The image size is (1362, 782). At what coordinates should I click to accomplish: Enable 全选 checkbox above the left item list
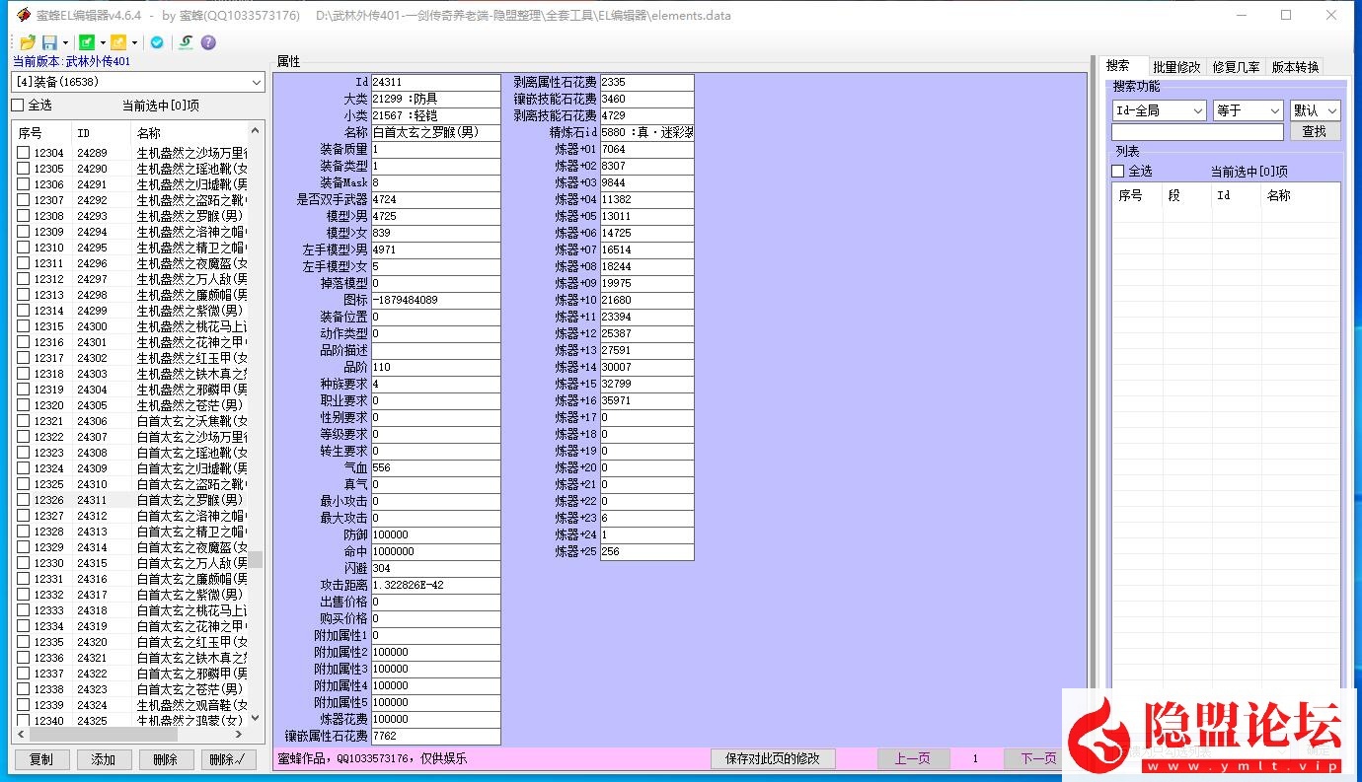pos(18,106)
